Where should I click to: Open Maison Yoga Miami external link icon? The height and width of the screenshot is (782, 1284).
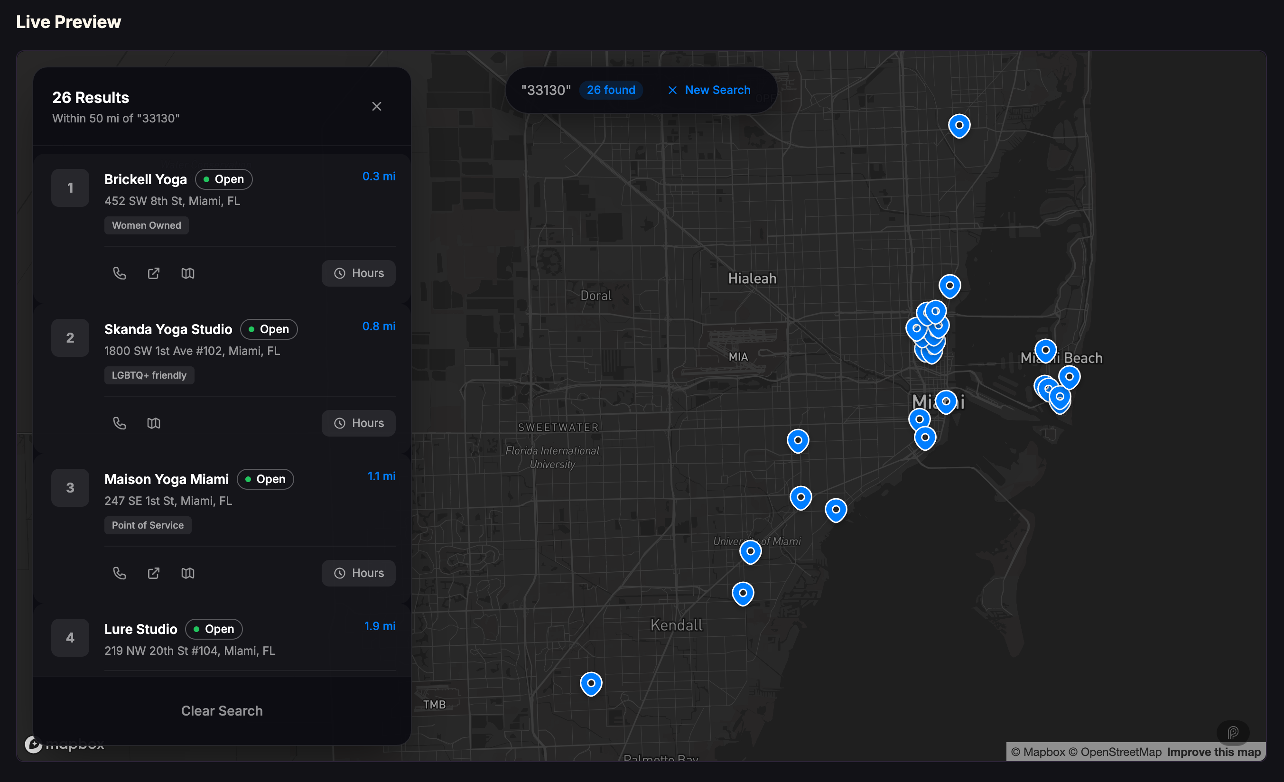pyautogui.click(x=153, y=573)
